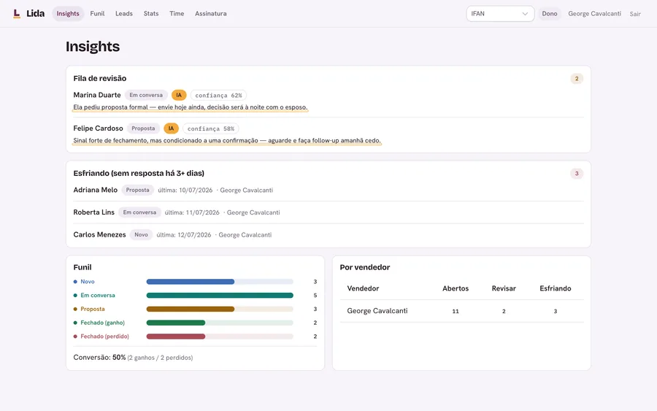Click the Abertos value 11
Image resolution: width=657 pixels, height=411 pixels.
(x=456, y=311)
